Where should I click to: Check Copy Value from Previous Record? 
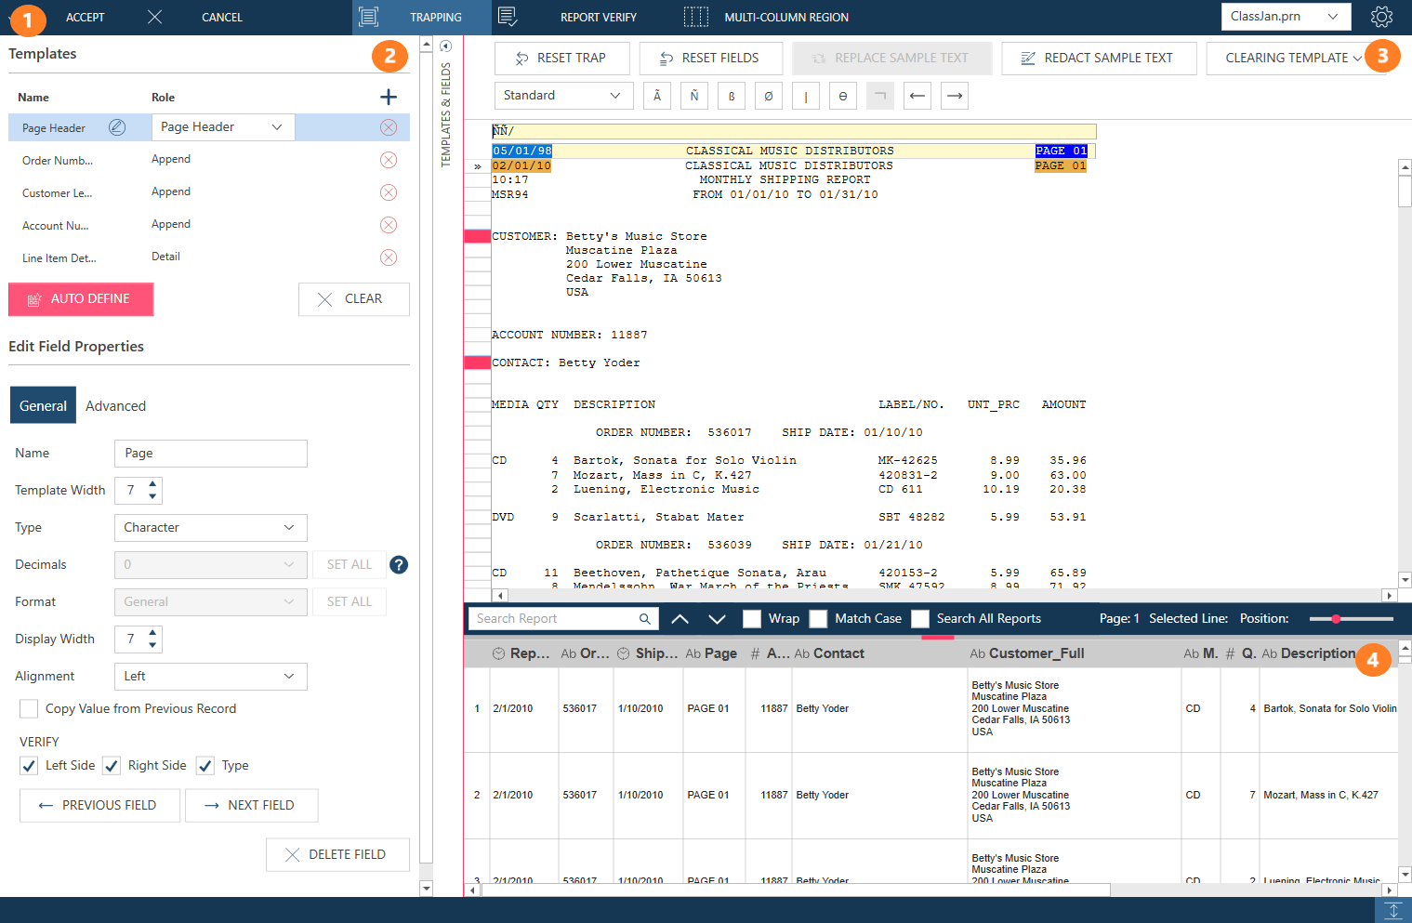pos(29,708)
